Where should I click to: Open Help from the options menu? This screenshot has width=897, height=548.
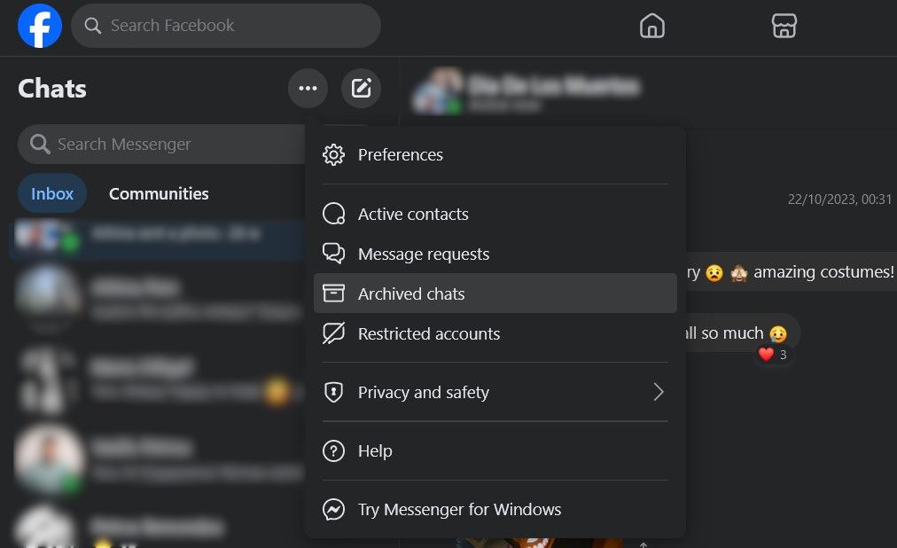click(375, 450)
